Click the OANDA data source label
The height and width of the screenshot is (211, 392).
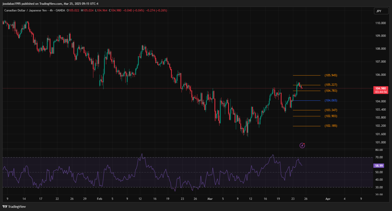point(60,10)
